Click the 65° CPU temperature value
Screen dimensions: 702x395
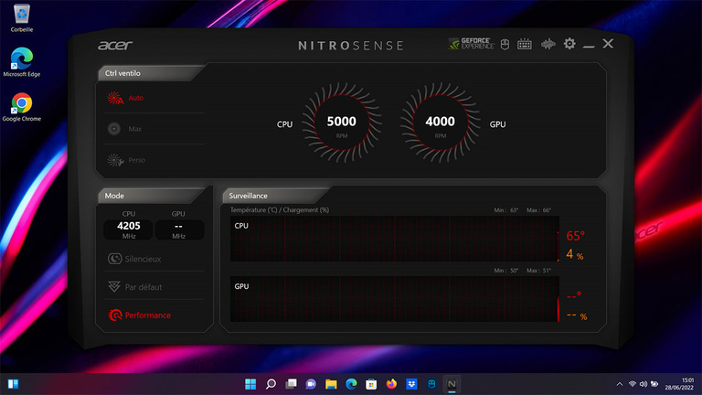(x=575, y=236)
